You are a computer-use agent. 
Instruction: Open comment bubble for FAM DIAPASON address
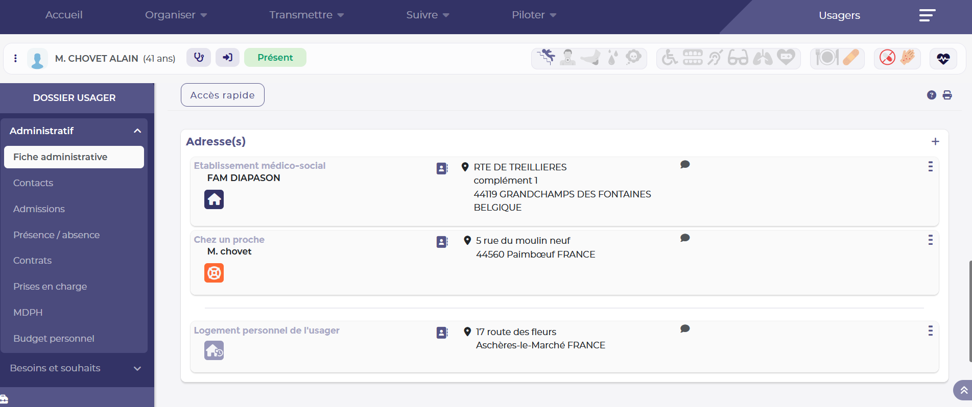pyautogui.click(x=685, y=164)
